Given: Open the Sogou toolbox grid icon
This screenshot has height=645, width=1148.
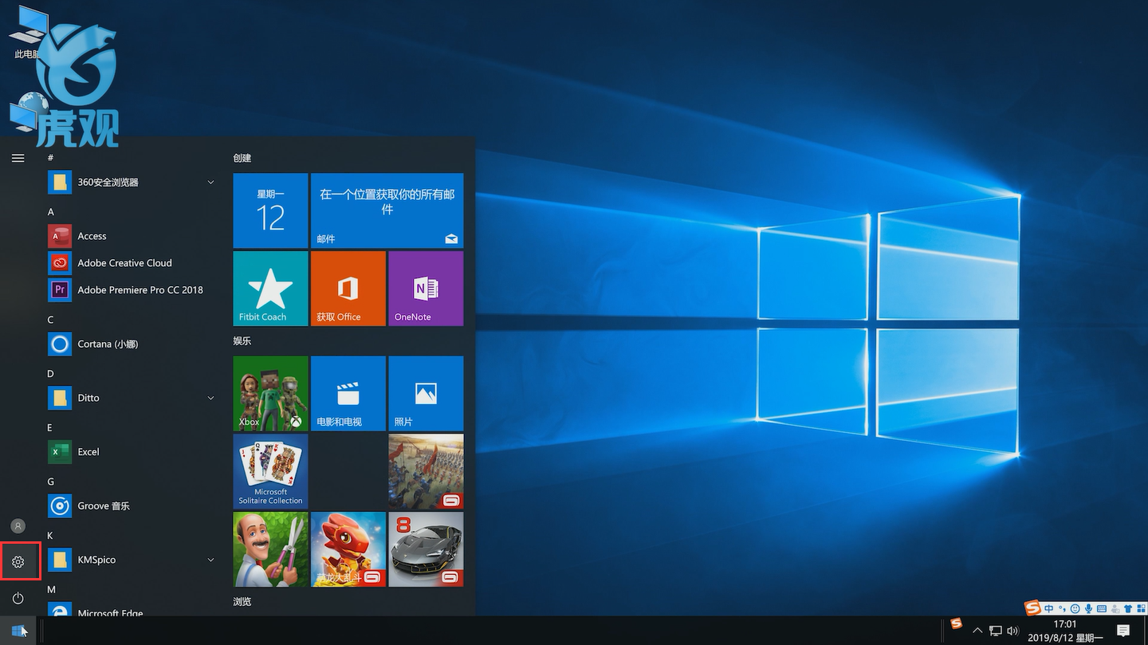Looking at the screenshot, I should pos(1141,608).
